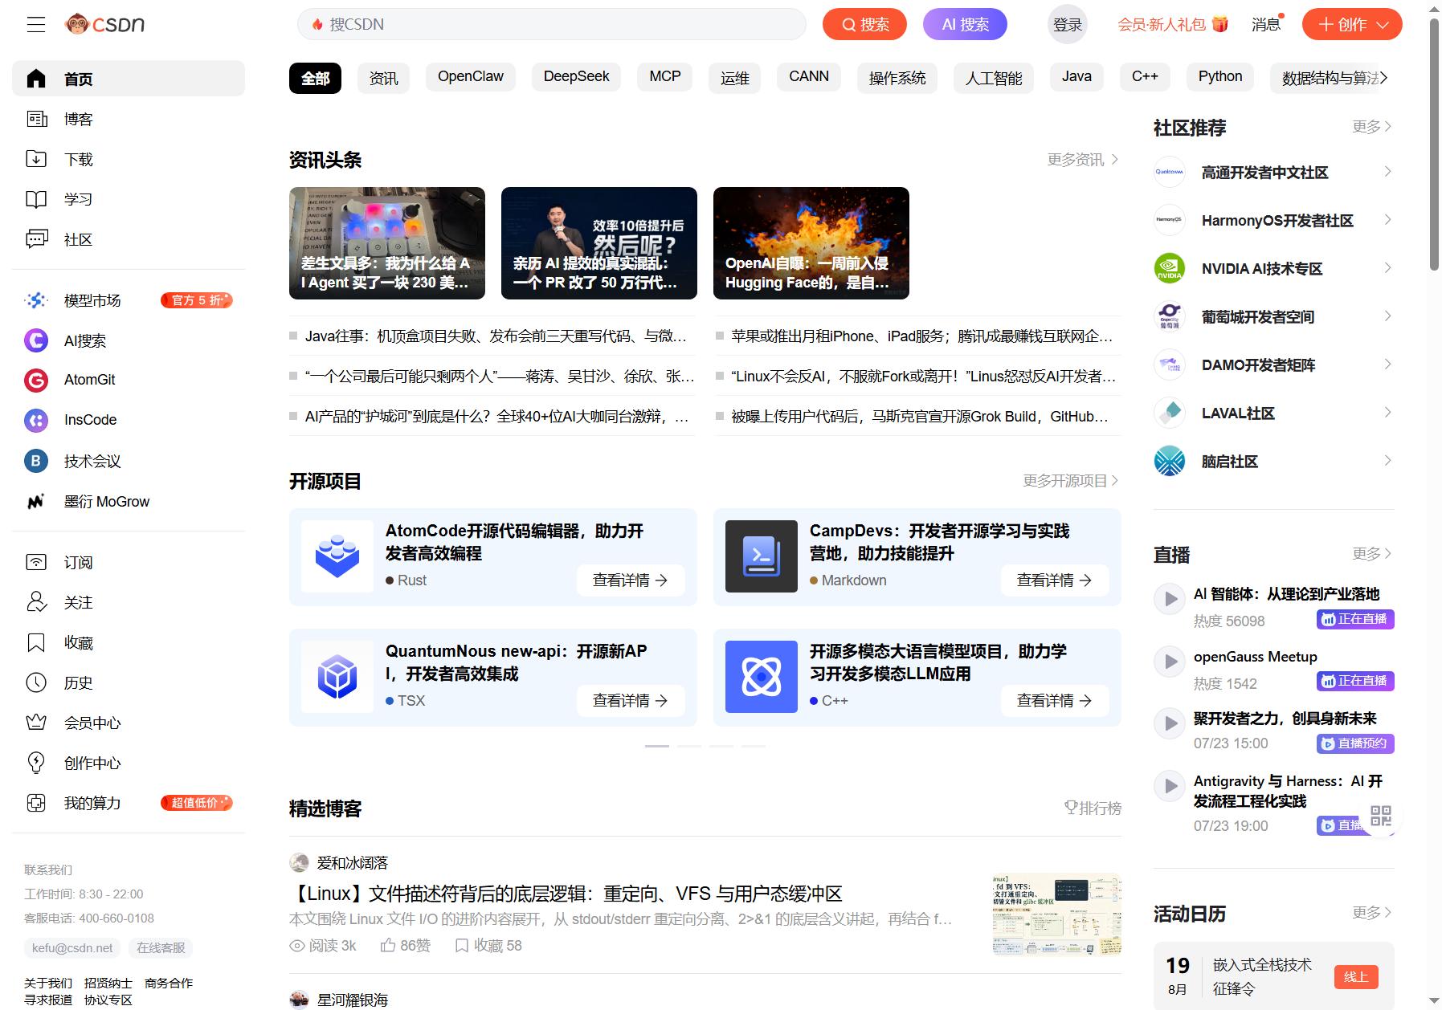Image resolution: width=1442 pixels, height=1010 pixels.
Task: Click the 直播预约 badge for 聚开发者之力
Action: (1355, 743)
